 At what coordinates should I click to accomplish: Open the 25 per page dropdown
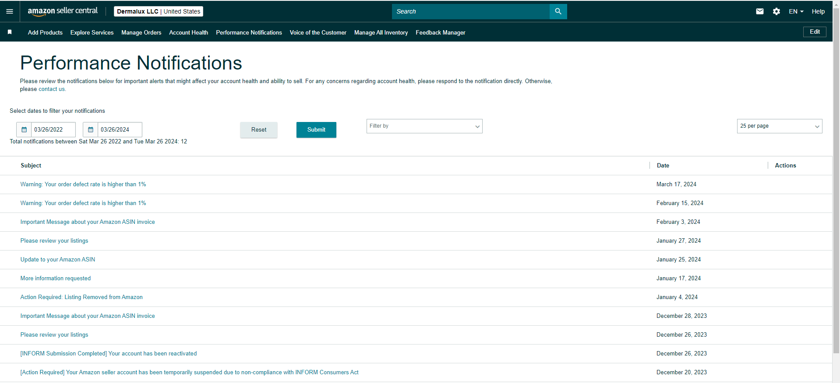pyautogui.click(x=780, y=126)
